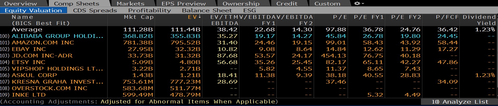Click Askul dividend yield 1.23%

485,75
